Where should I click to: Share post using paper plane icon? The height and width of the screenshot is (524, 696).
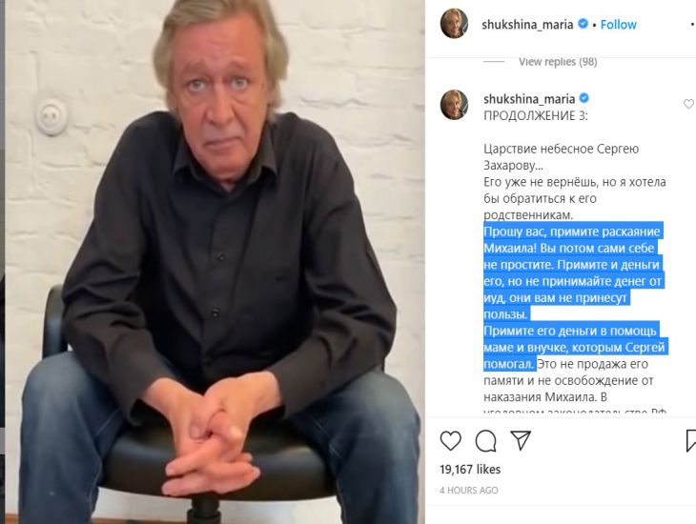coord(521,440)
